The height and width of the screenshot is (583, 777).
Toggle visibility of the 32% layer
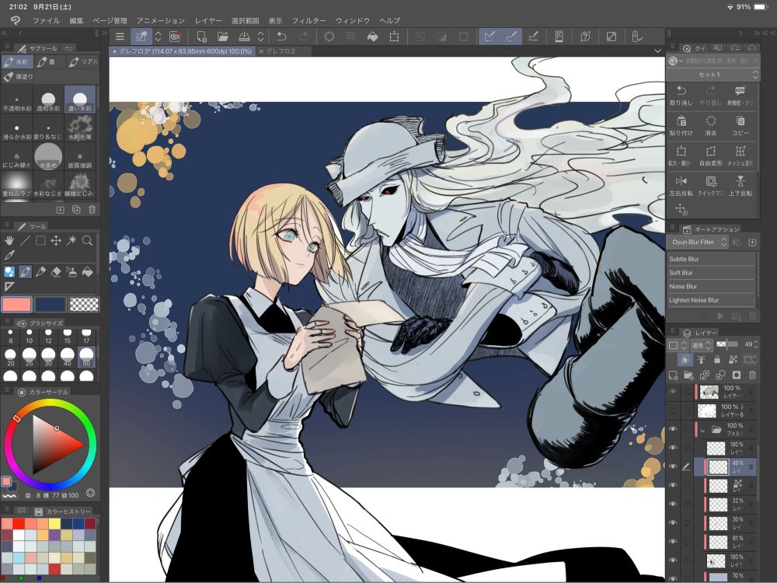pos(672,504)
